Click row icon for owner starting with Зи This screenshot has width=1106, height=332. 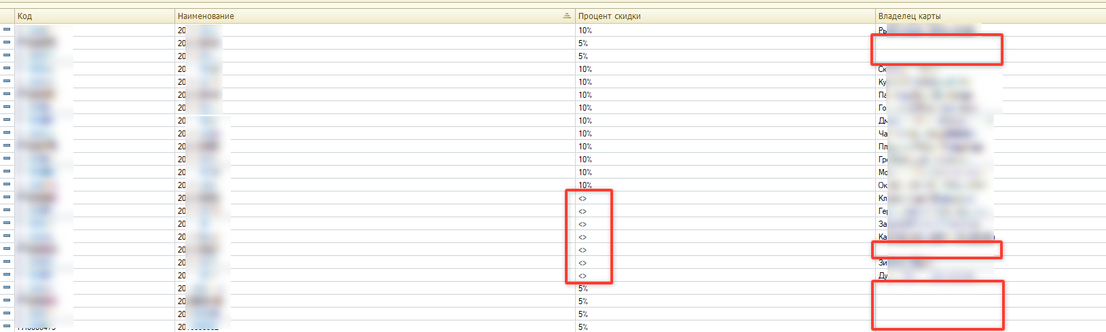7,261
